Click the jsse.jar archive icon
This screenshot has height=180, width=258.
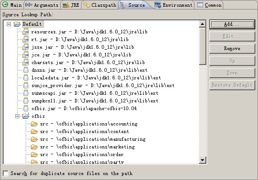26,47
